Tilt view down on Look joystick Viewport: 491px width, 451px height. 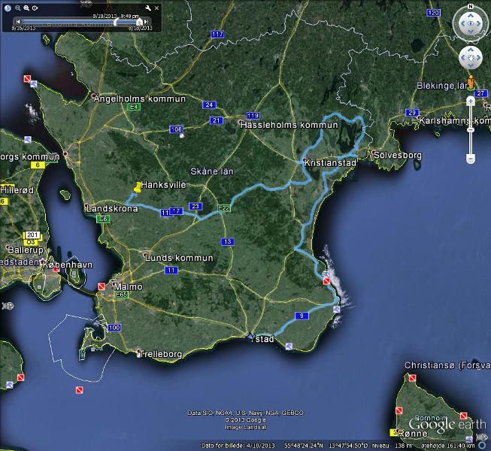pyautogui.click(x=471, y=32)
